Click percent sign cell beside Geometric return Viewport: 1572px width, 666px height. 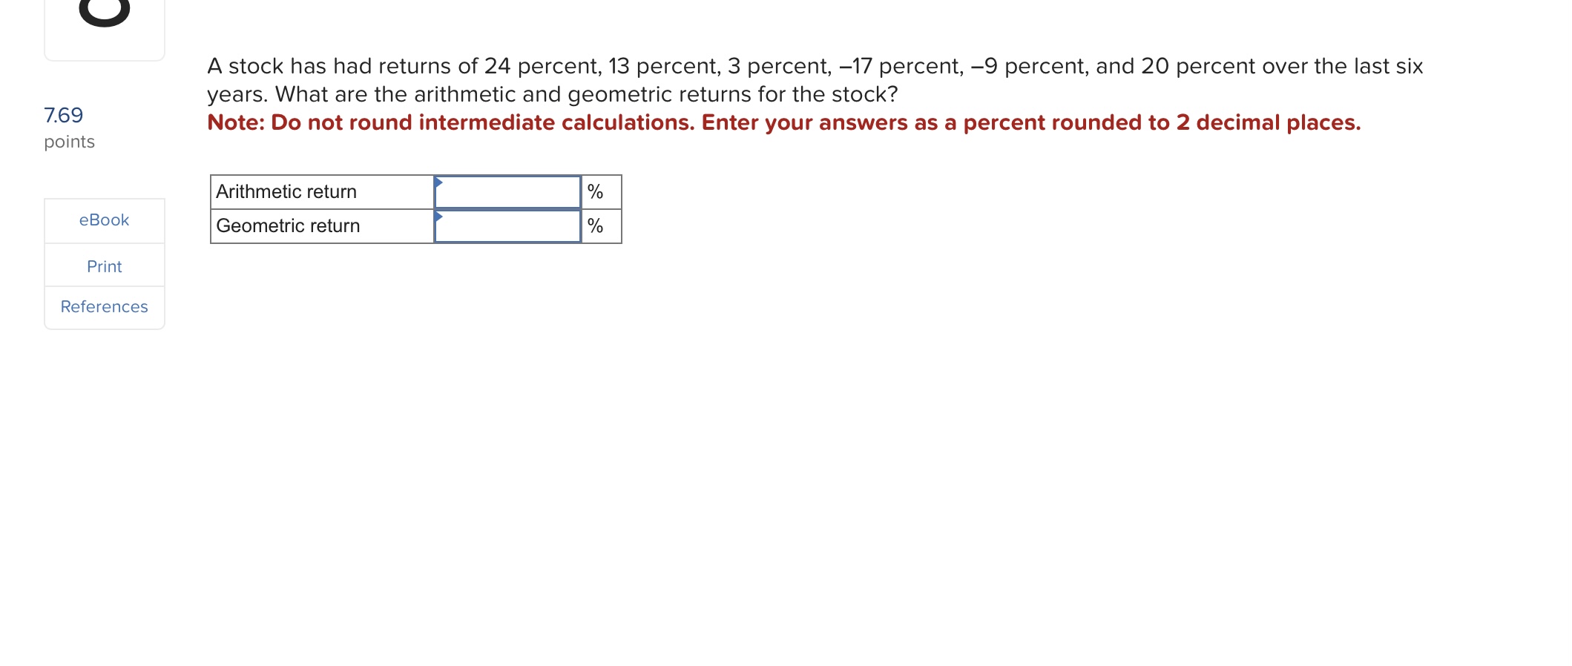pyautogui.click(x=601, y=226)
